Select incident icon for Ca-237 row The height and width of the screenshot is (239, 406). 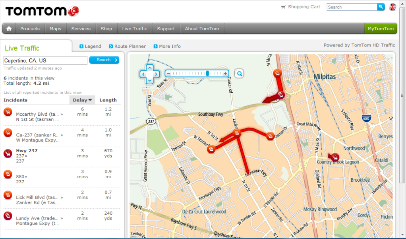[x=8, y=133]
